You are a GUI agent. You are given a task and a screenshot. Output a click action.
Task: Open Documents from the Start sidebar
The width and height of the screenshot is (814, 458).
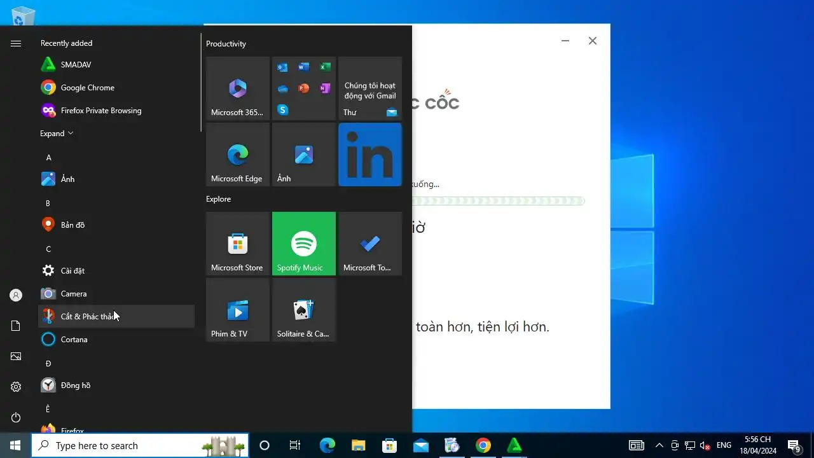click(16, 326)
